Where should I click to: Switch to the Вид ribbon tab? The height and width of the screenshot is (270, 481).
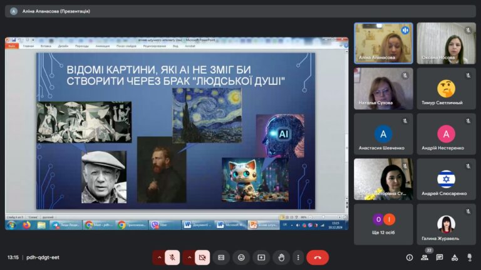click(175, 46)
